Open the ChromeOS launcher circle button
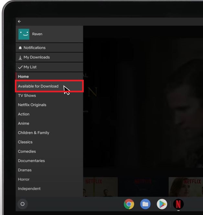 click(x=23, y=204)
